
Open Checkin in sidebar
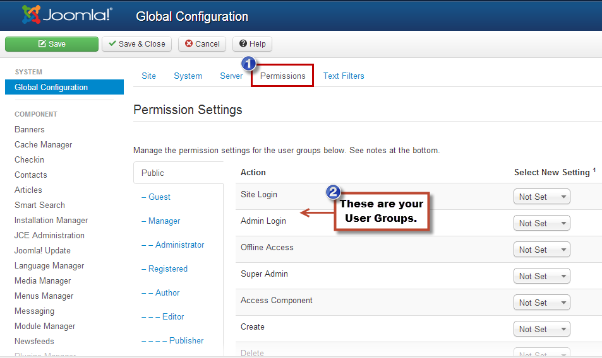point(29,159)
